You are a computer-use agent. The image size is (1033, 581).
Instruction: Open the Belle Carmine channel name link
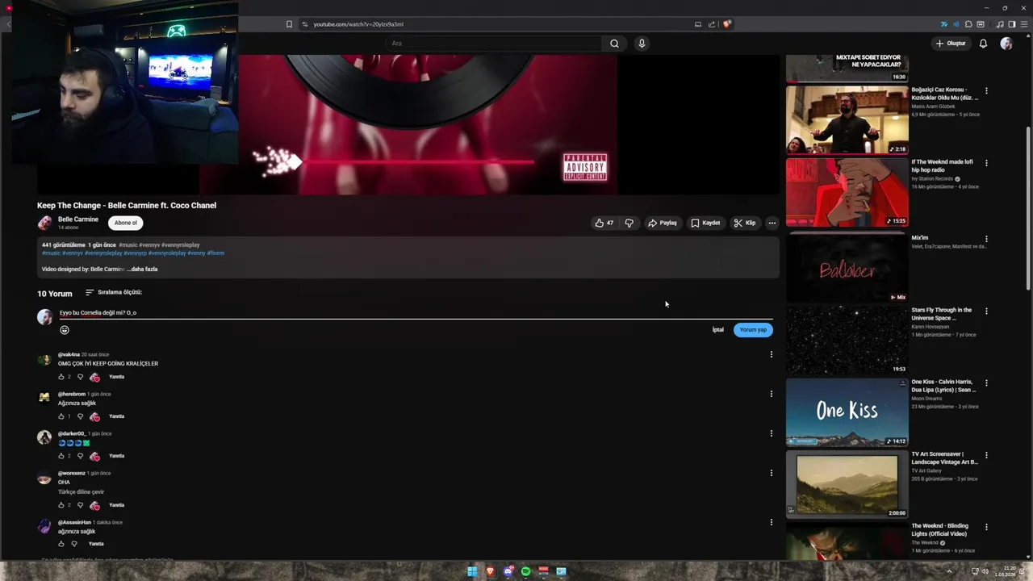pos(78,219)
